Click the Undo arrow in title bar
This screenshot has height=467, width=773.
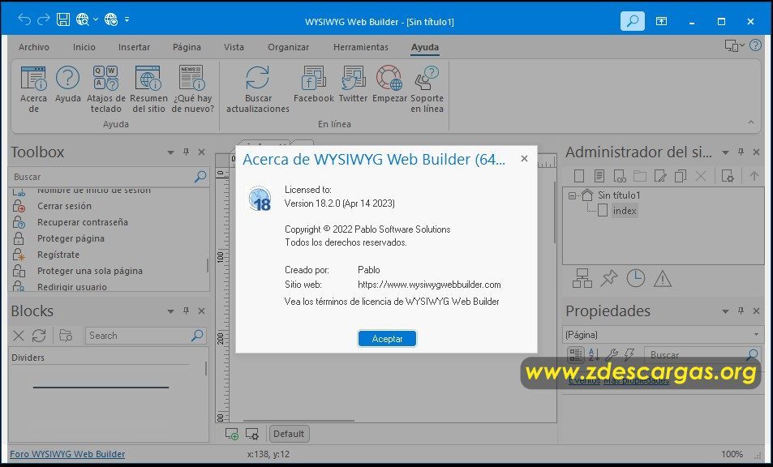point(24,19)
